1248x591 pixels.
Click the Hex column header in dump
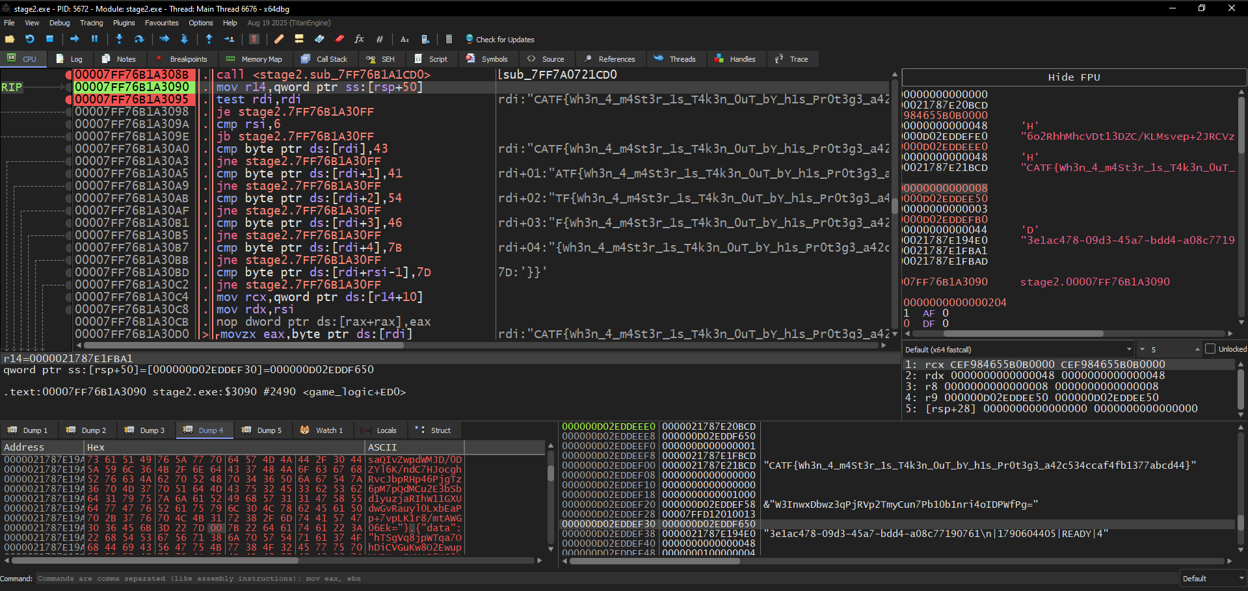(224, 447)
